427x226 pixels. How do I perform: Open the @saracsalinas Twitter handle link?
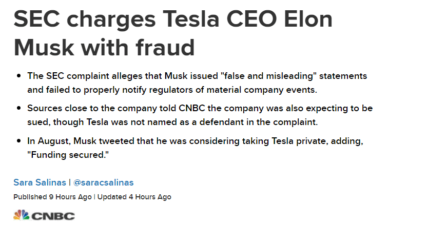click(x=104, y=182)
